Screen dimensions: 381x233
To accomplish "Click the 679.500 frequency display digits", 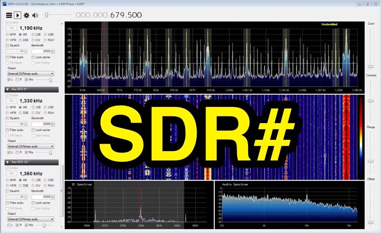I will [x=126, y=15].
